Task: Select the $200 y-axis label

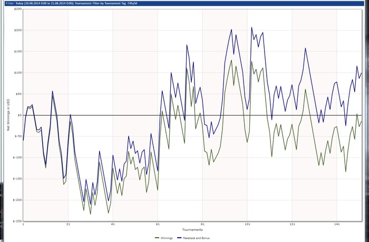Action: 18,30
